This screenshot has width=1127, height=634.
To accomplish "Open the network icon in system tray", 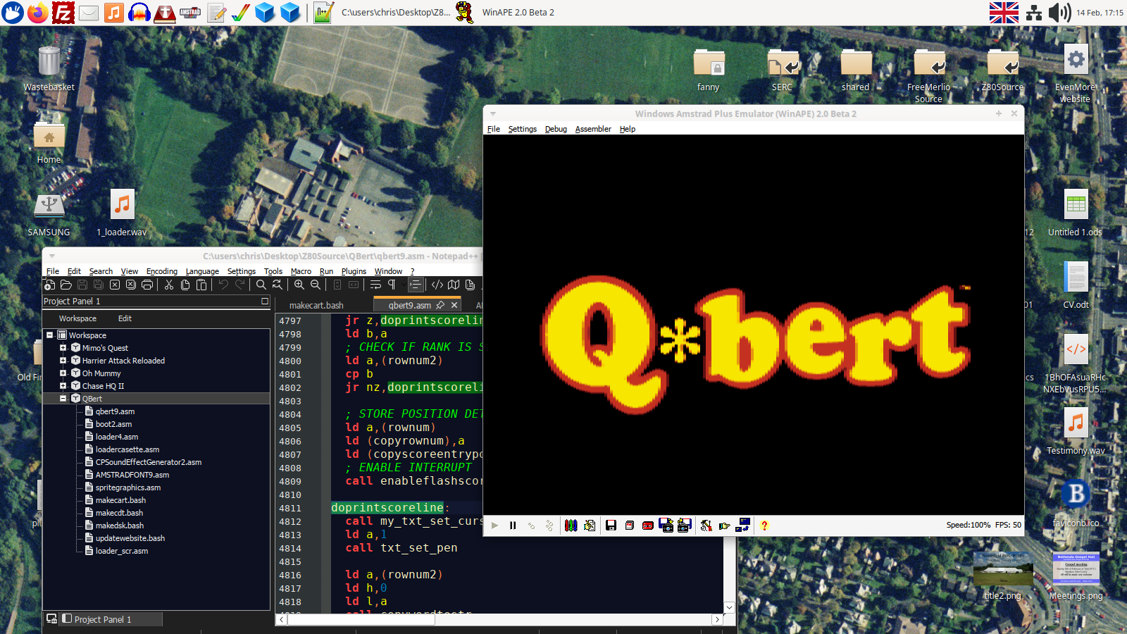I will click(1034, 13).
